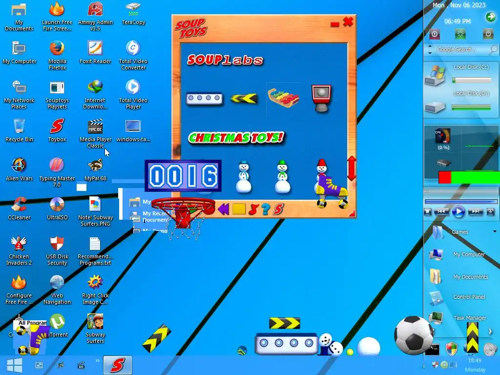Viewport: 500px width, 375px height.
Task: Click Souptoys taskbar button
Action: (117, 365)
